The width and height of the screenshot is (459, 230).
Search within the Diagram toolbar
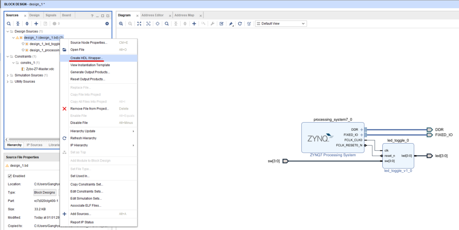click(167, 24)
